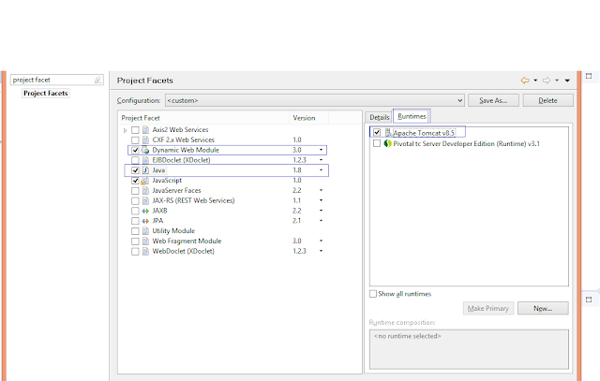Click the back navigation arrow icon

pyautogui.click(x=525, y=81)
